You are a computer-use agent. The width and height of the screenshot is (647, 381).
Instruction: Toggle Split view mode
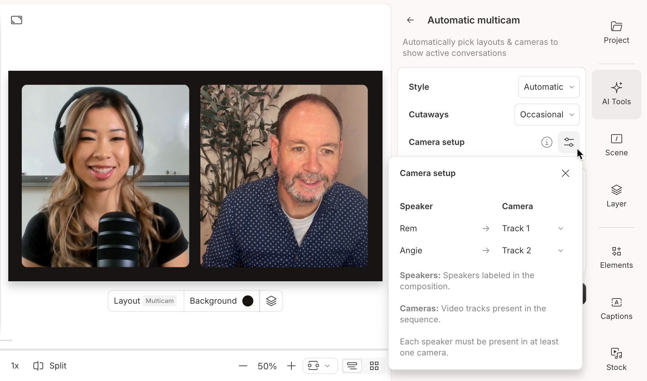click(50, 366)
